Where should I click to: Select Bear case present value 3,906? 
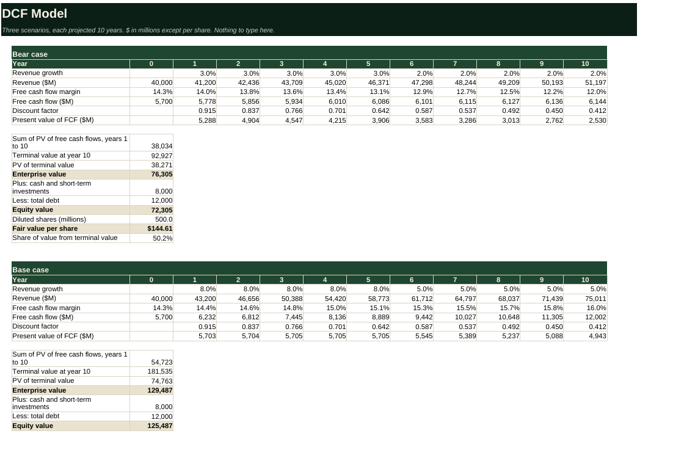click(x=368, y=120)
